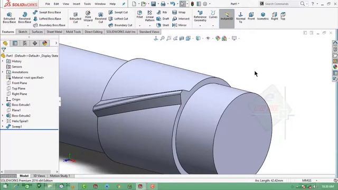Open the DisplayManager tab icon
338x190 pixels.
[45, 43]
